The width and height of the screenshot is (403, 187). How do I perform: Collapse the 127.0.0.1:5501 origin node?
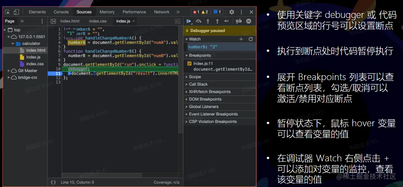coord(9,37)
